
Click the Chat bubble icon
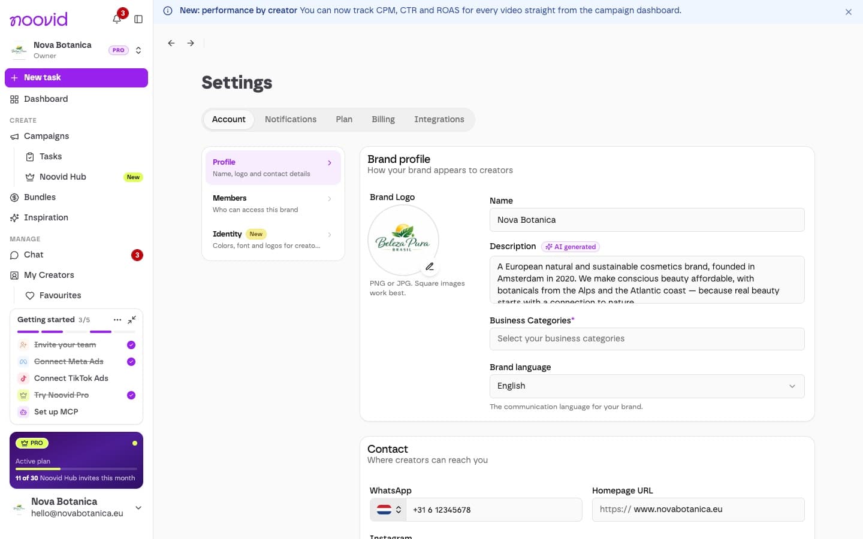[14, 255]
